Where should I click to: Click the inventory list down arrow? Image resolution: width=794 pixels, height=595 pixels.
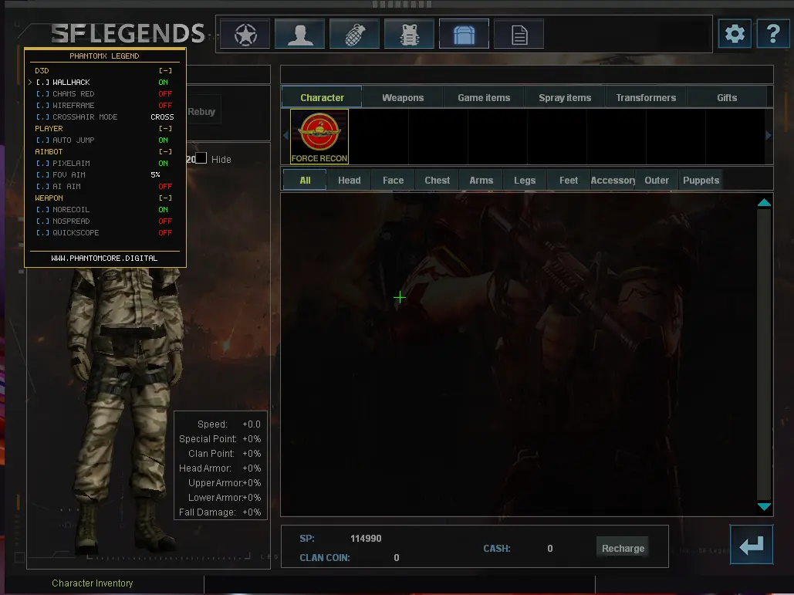tap(764, 506)
